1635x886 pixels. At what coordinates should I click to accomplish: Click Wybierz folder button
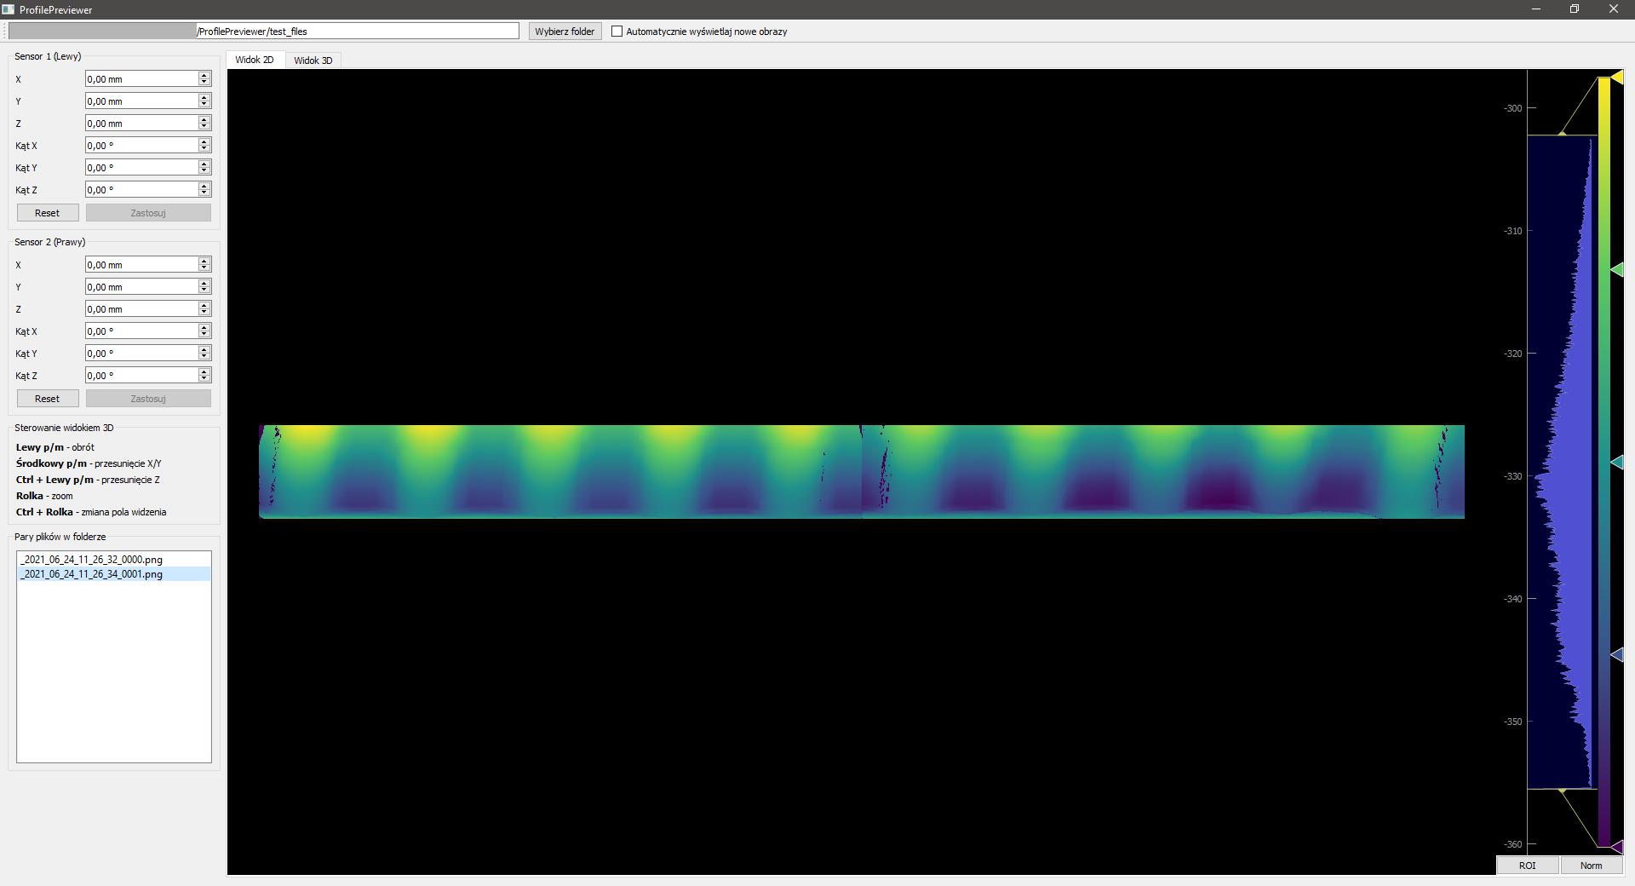click(x=565, y=32)
